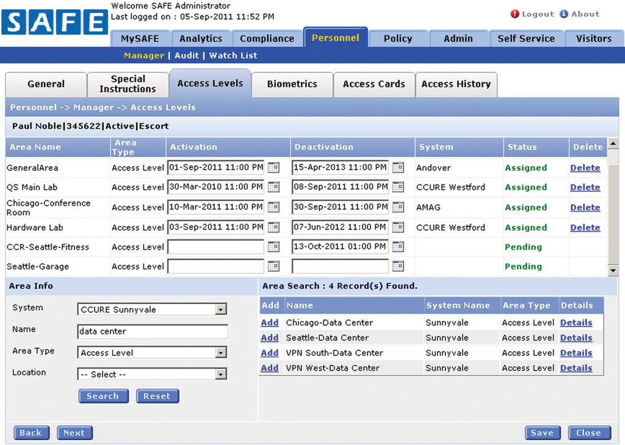Open the calendar picker for GeneralArea activation date
Viewport: 625px width, 445px height.
273,167
